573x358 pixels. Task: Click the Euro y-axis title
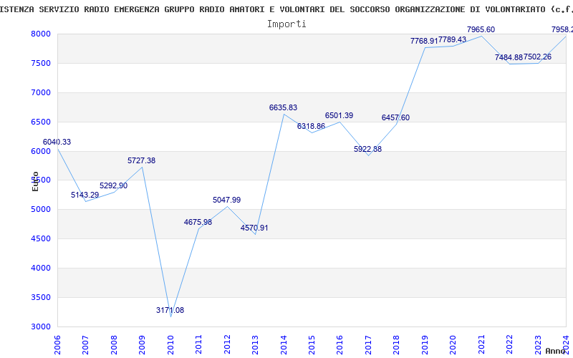[35, 182]
